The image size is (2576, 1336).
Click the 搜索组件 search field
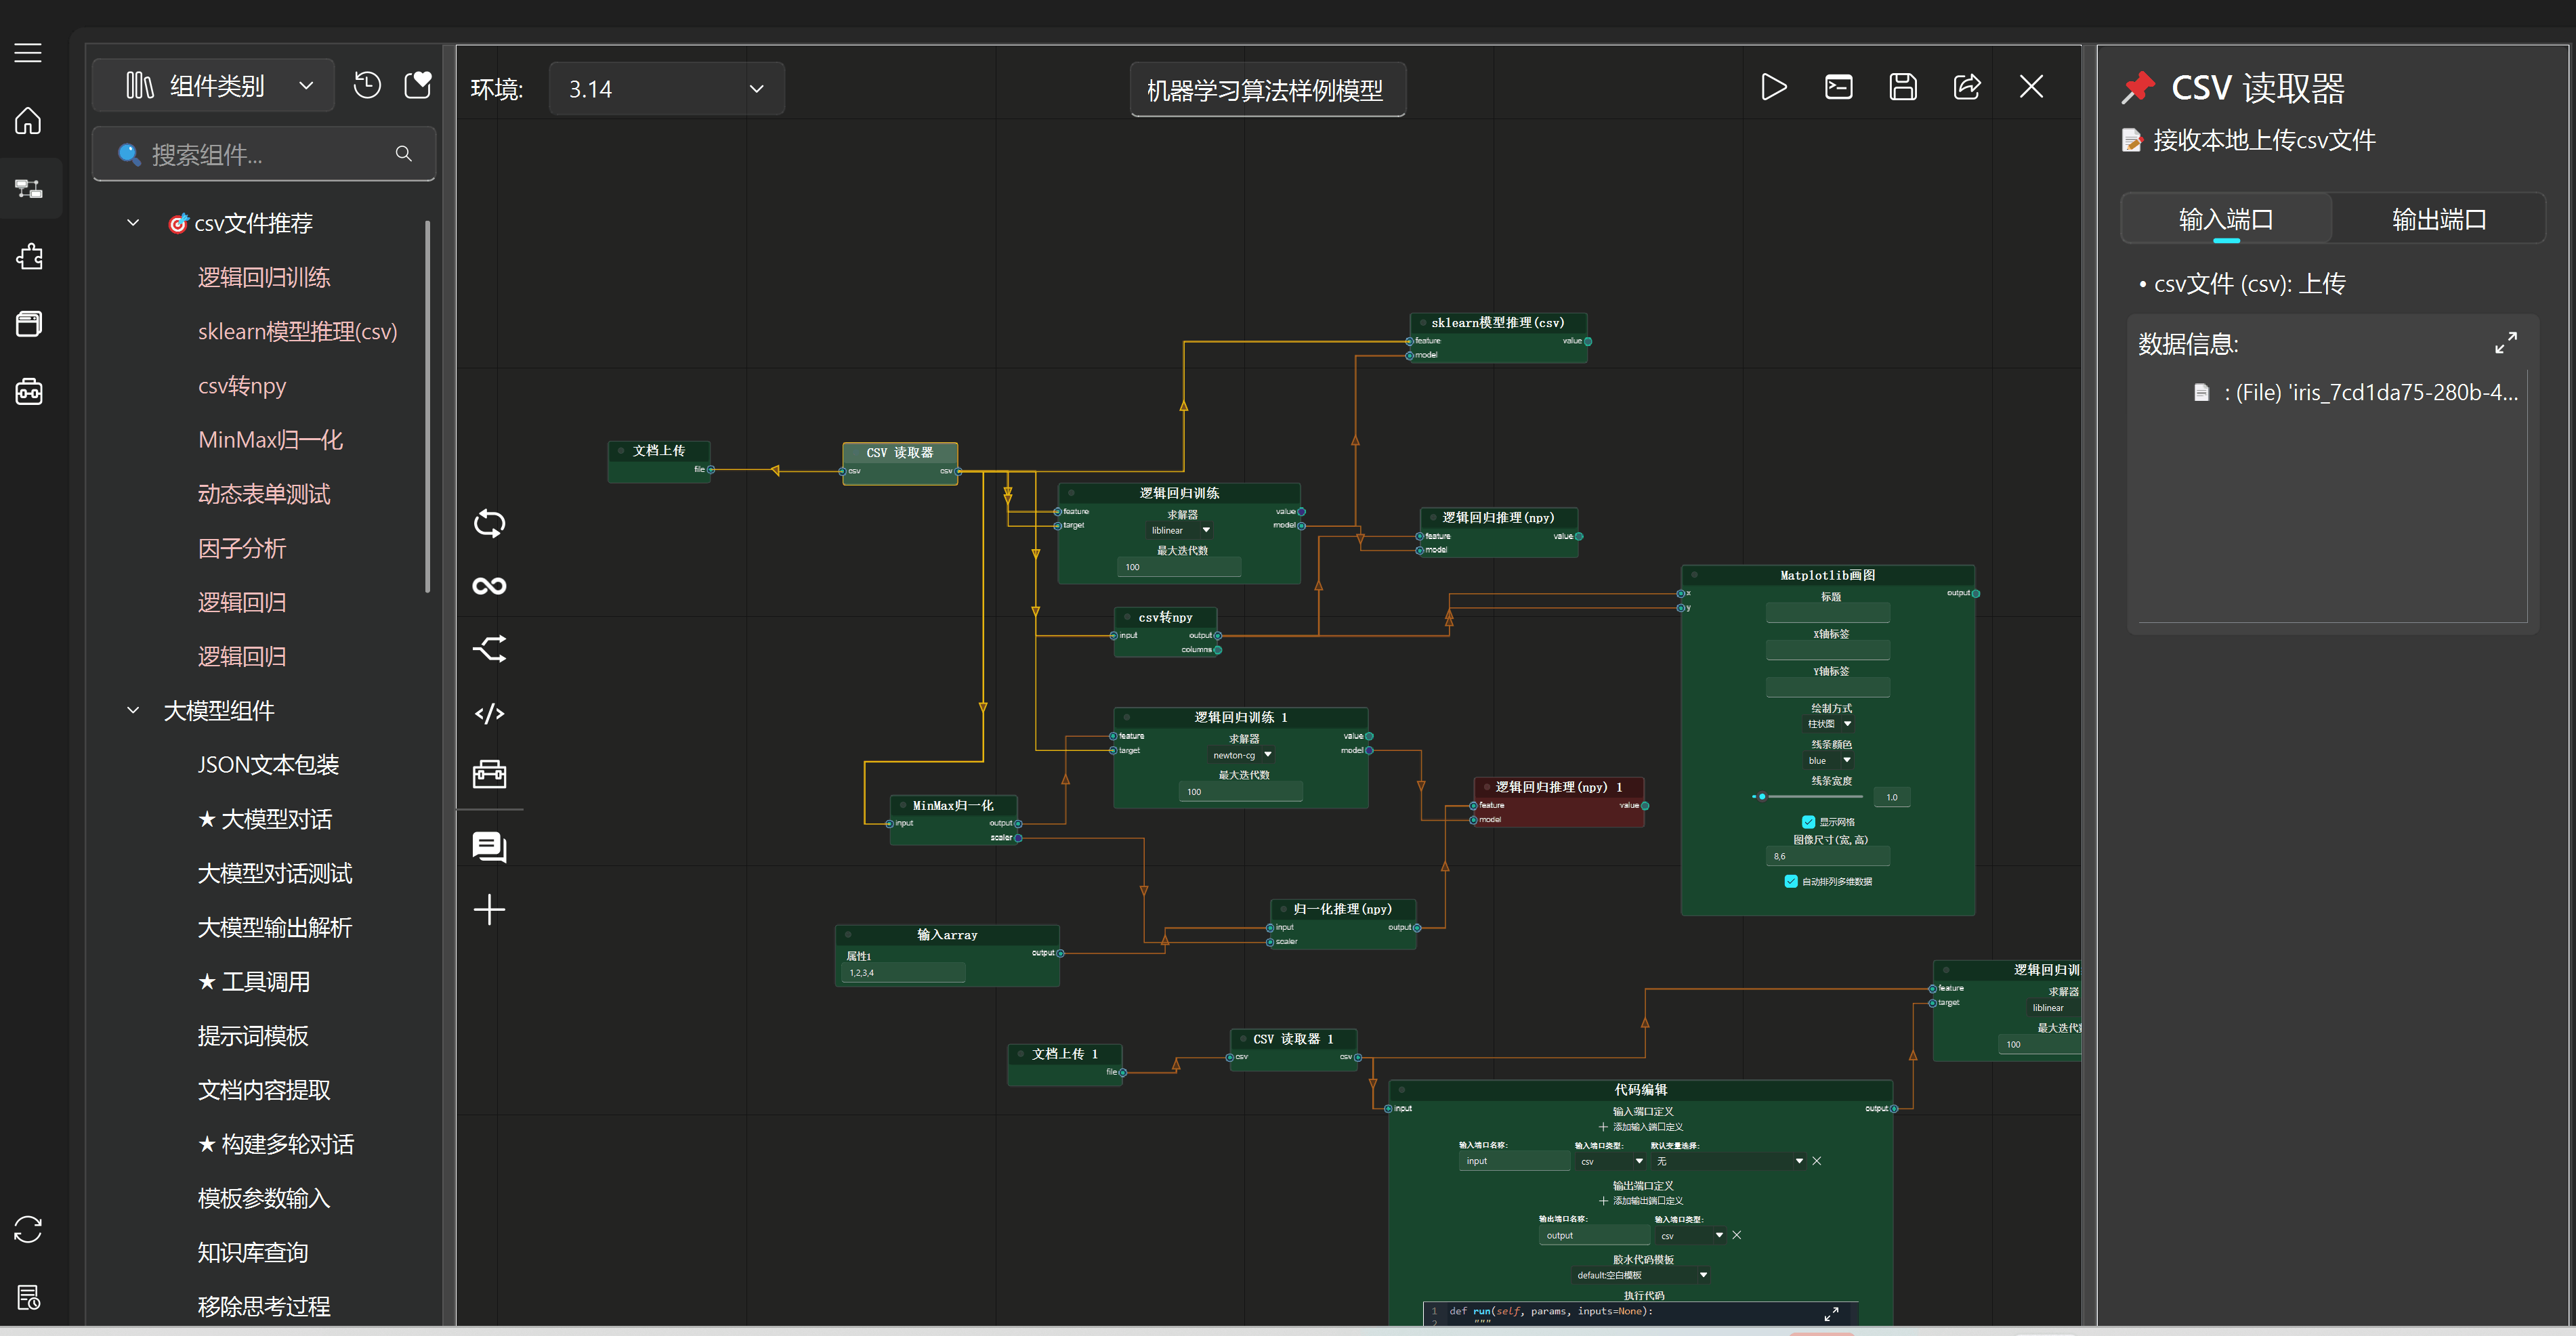(264, 154)
